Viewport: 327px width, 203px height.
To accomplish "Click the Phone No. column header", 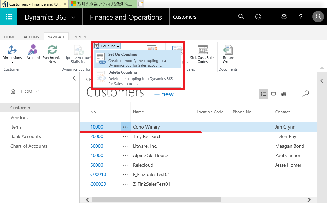I will (242, 112).
